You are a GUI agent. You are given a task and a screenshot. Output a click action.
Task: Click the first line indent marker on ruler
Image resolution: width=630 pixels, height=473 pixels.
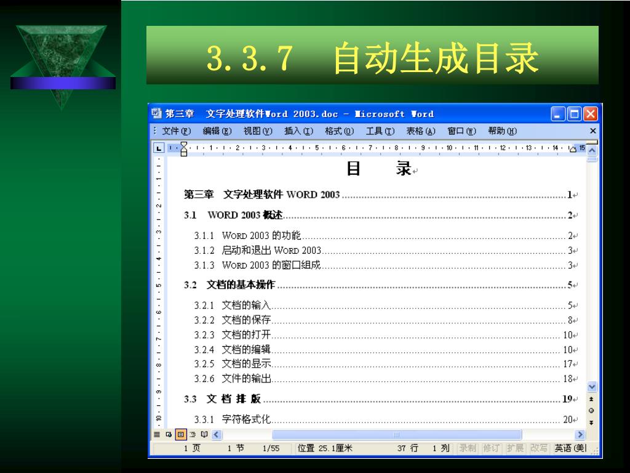[183, 145]
